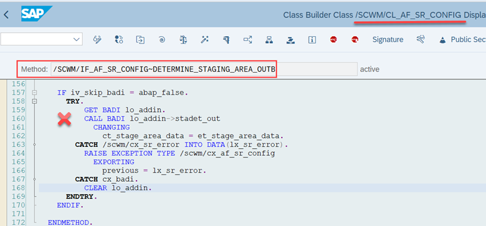Image resolution: width=486 pixels, height=226 pixels.
Task: Click the Active/Inactive toggle icon
Action: [118, 39]
